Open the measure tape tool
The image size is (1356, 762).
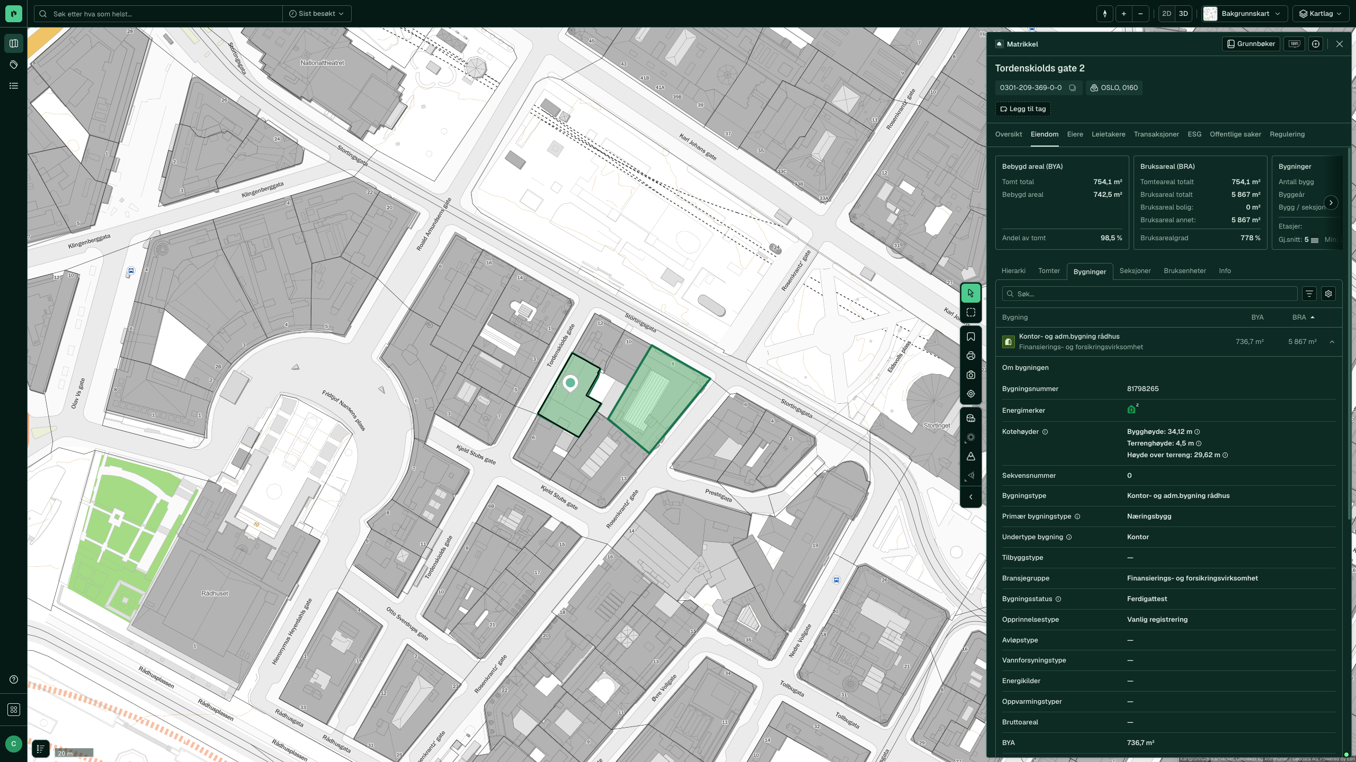[x=970, y=418]
